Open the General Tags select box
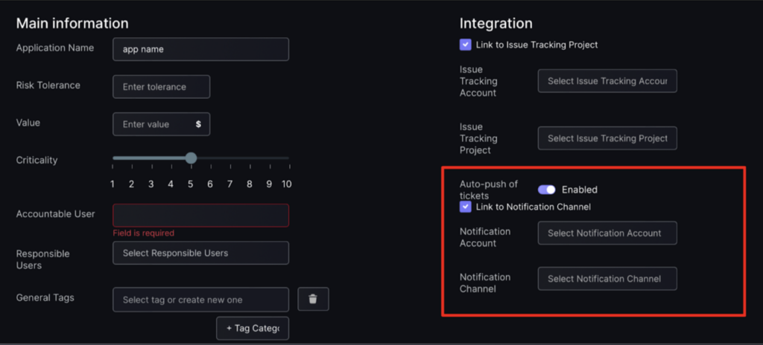This screenshot has height=345, width=763. click(200, 300)
